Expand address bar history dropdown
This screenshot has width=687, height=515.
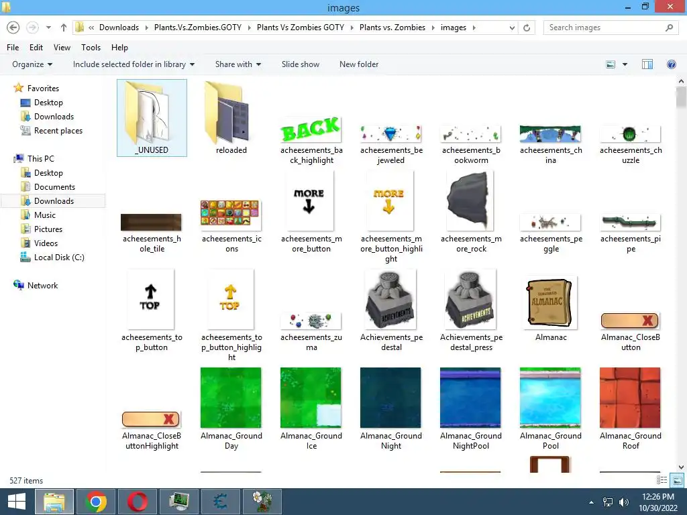coord(512,27)
